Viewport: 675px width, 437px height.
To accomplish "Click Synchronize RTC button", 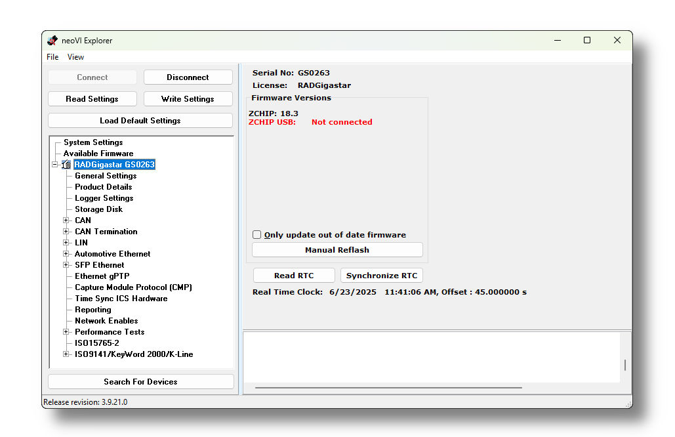I will coord(382,276).
